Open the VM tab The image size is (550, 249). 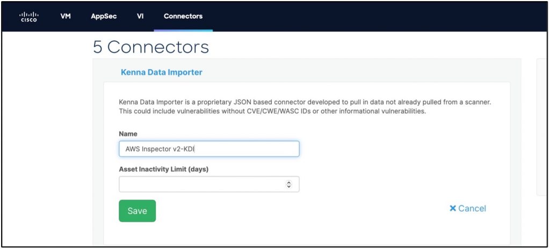click(x=66, y=16)
